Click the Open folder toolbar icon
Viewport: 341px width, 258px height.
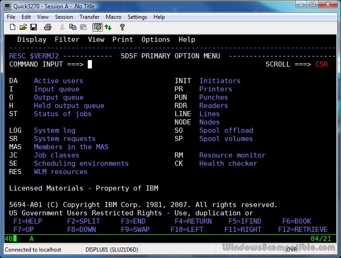tap(23, 27)
